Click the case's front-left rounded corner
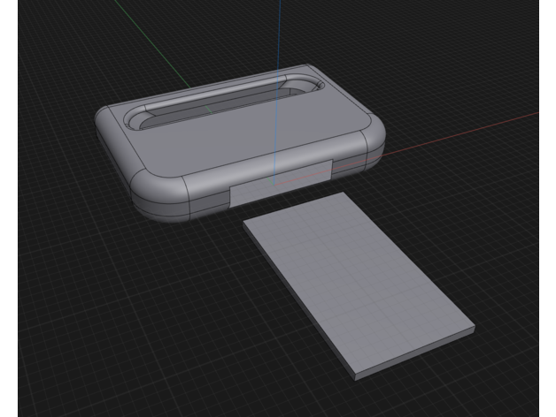Viewport: 556px width, 417px height. coord(158,196)
